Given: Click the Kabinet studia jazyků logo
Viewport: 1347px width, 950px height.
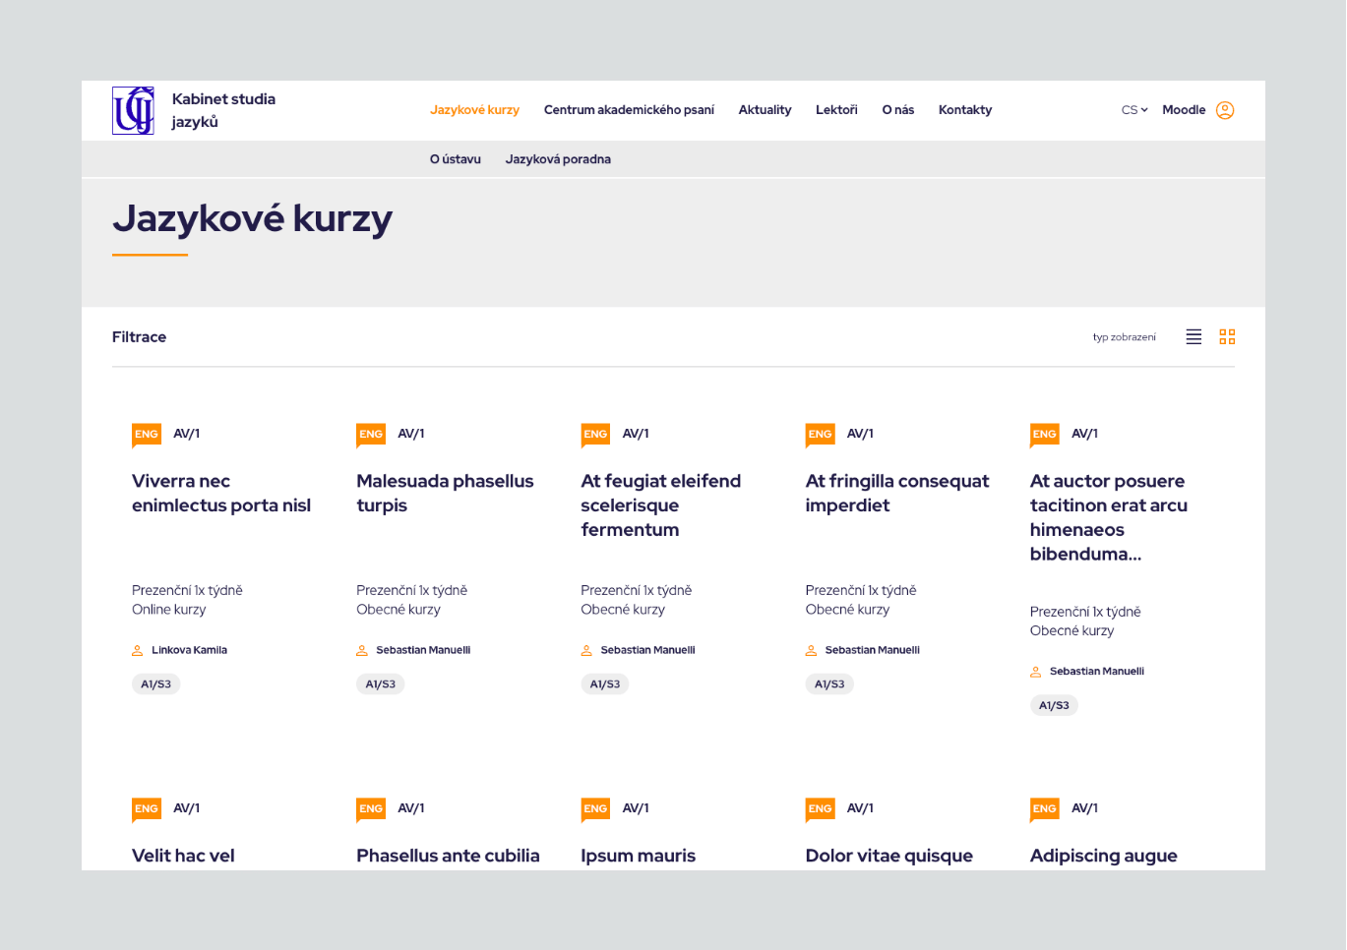Looking at the screenshot, I should (133, 110).
